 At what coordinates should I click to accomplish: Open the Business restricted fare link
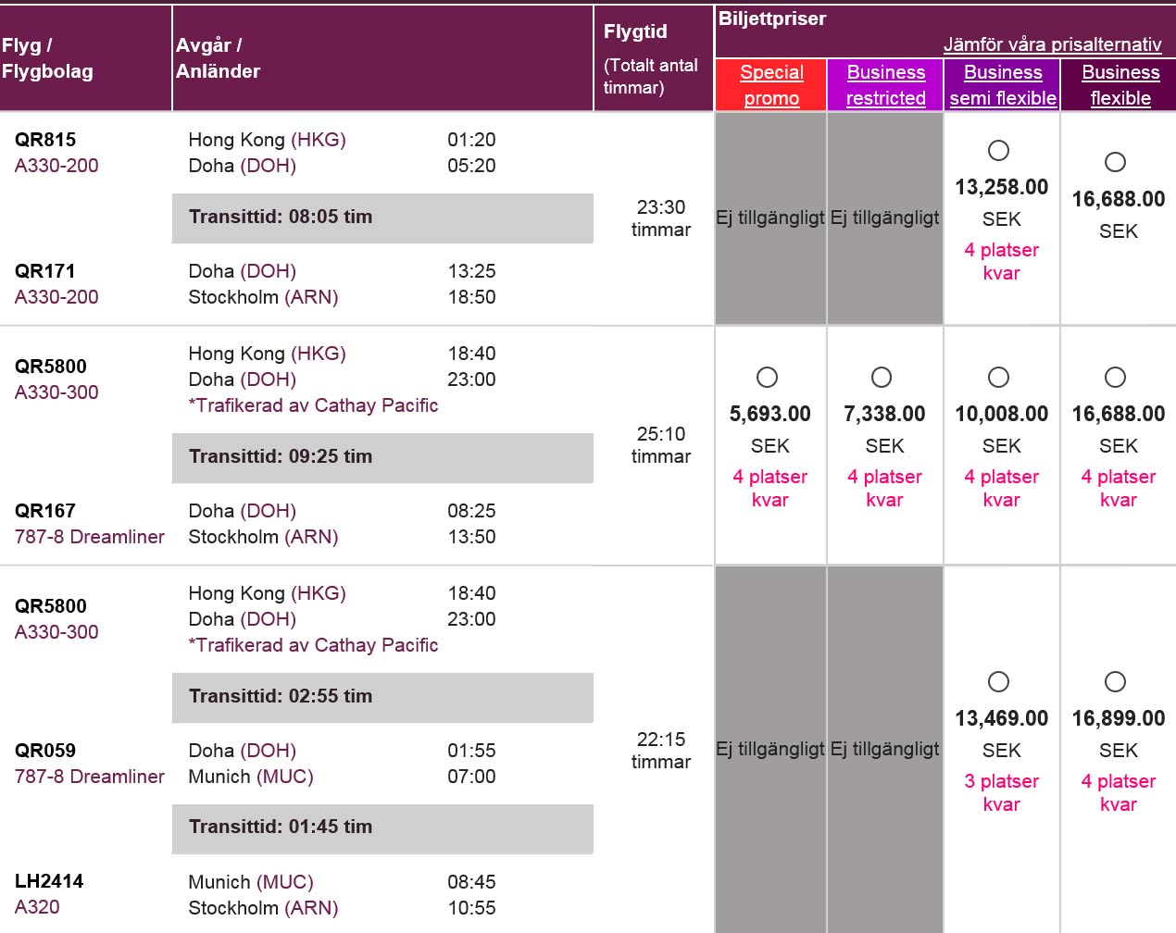click(885, 85)
